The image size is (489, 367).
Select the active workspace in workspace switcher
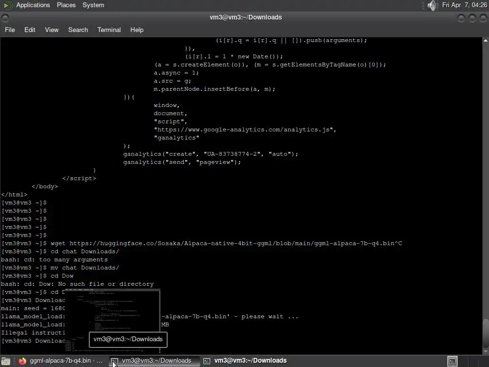point(452,361)
